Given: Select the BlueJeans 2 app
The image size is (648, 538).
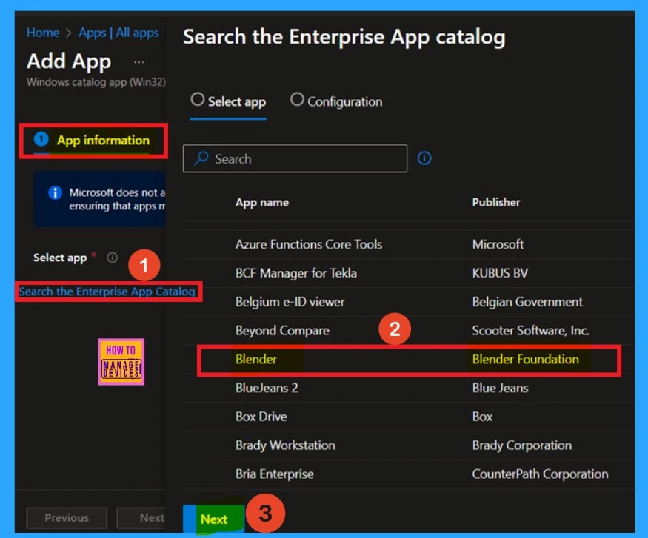Looking at the screenshot, I should (267, 388).
